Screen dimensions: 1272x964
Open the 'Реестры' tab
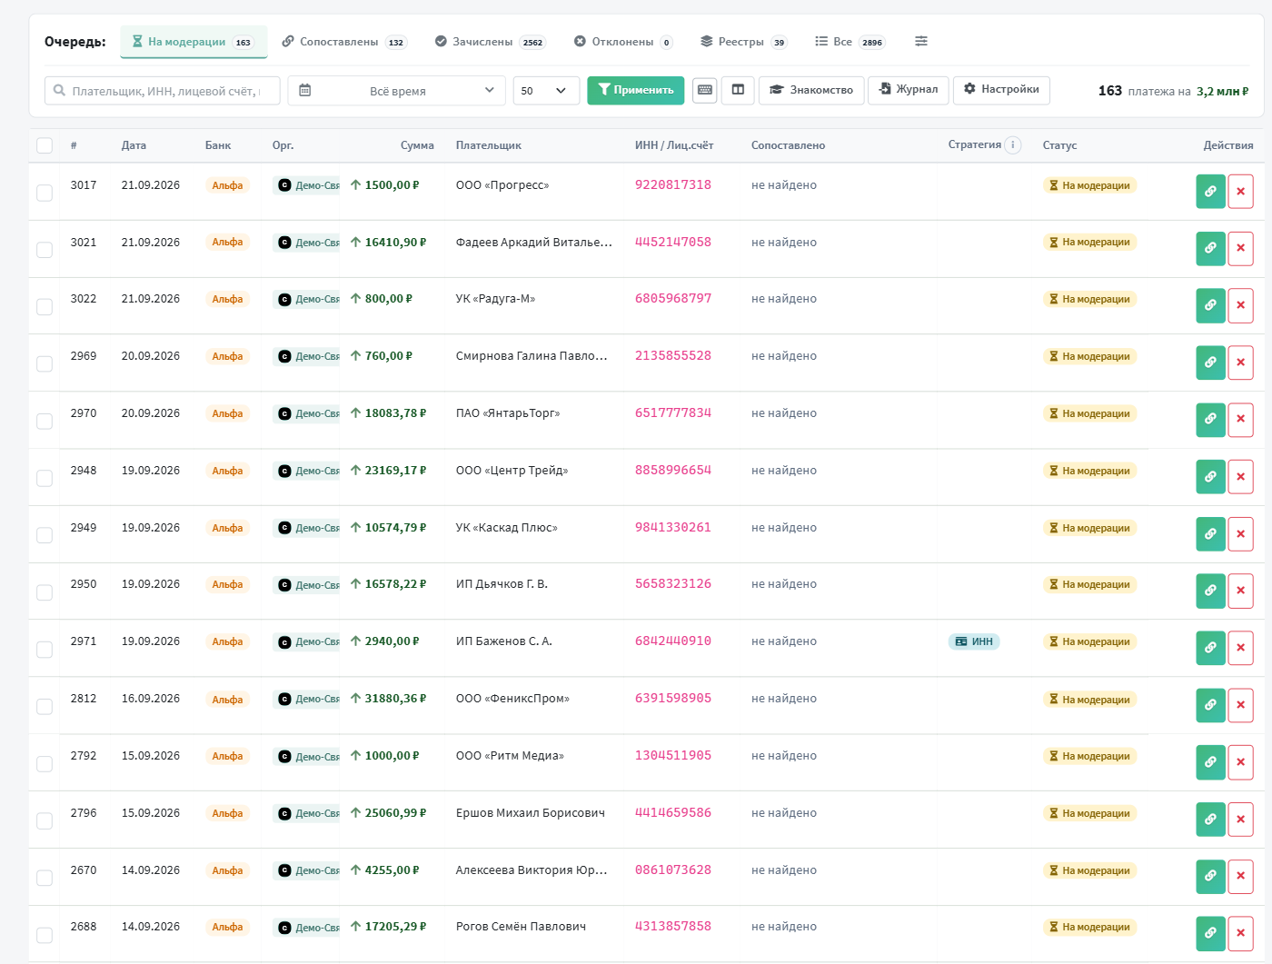[x=743, y=42]
